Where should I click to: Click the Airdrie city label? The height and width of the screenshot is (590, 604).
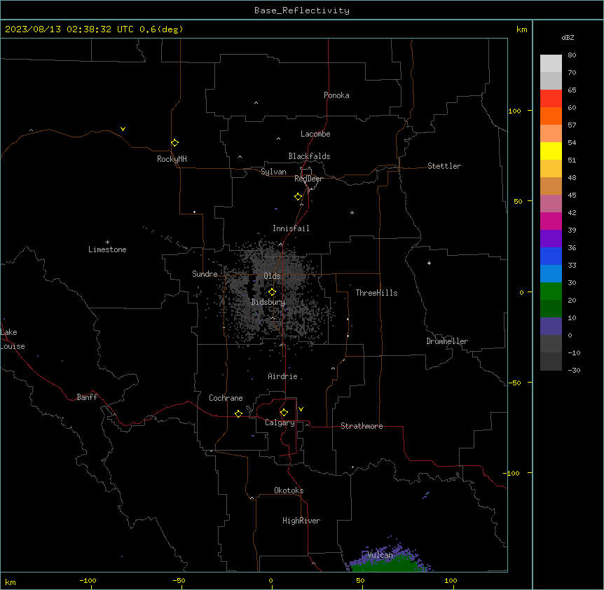pos(282,376)
